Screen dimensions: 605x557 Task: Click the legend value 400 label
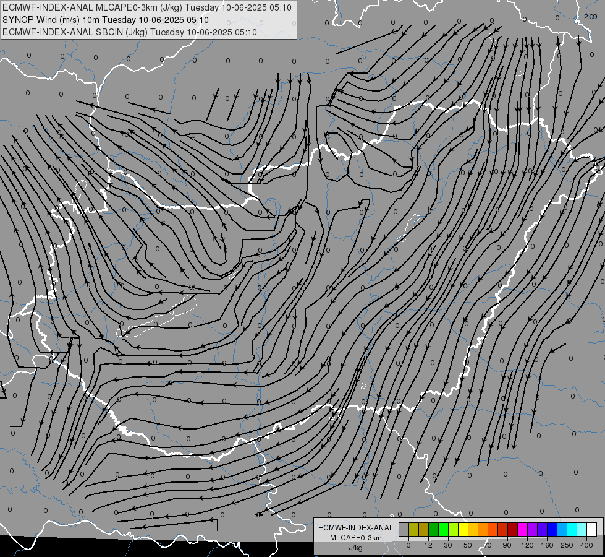pos(586,545)
